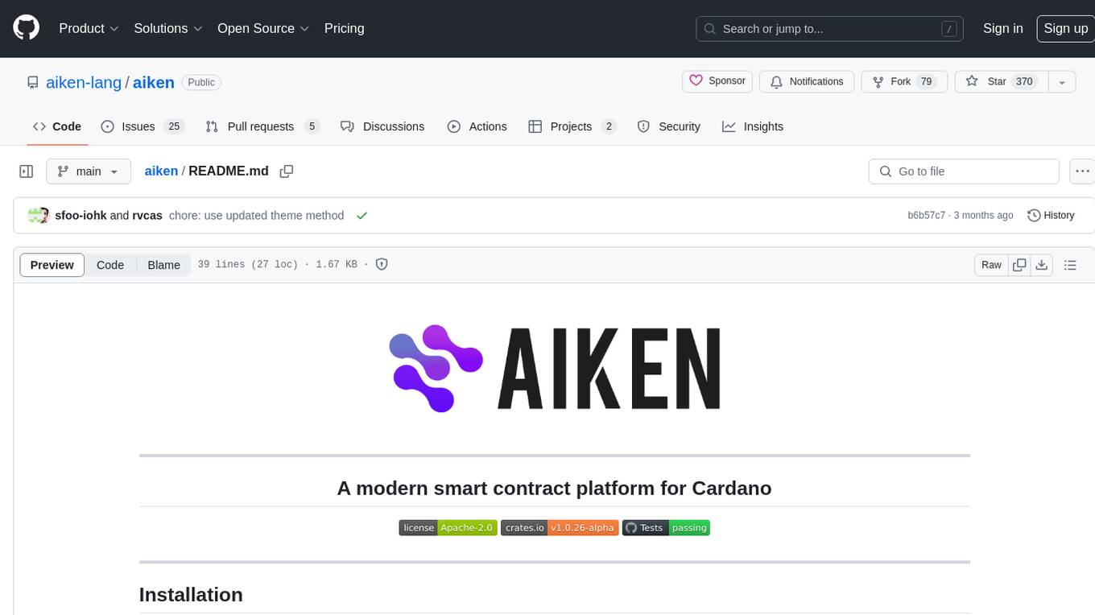The width and height of the screenshot is (1095, 615).
Task: Click the Installation heading
Action: click(191, 594)
